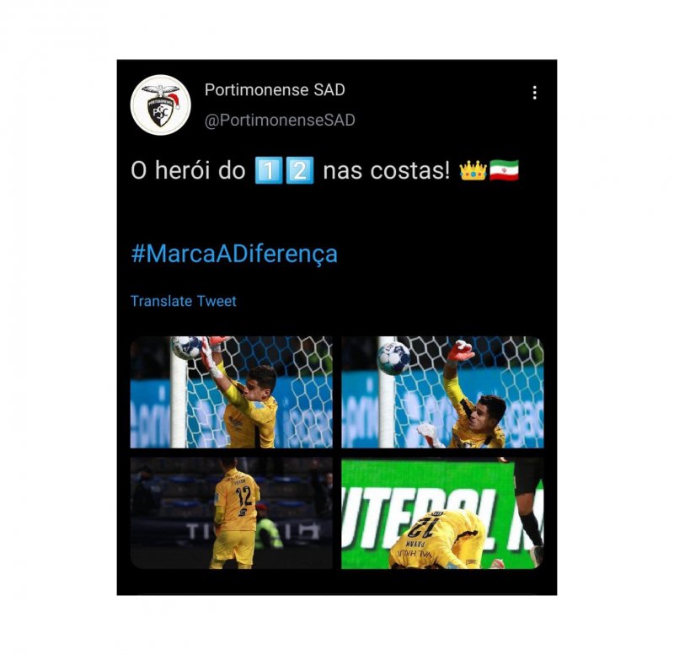The width and height of the screenshot is (674, 655).
Task: Select Translate Tweet
Action: click(184, 301)
